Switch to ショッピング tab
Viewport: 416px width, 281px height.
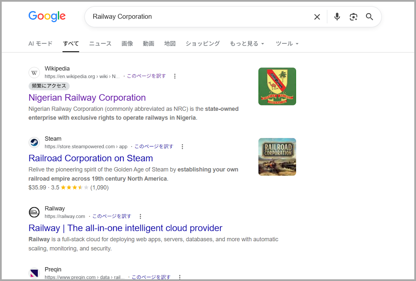(x=202, y=44)
